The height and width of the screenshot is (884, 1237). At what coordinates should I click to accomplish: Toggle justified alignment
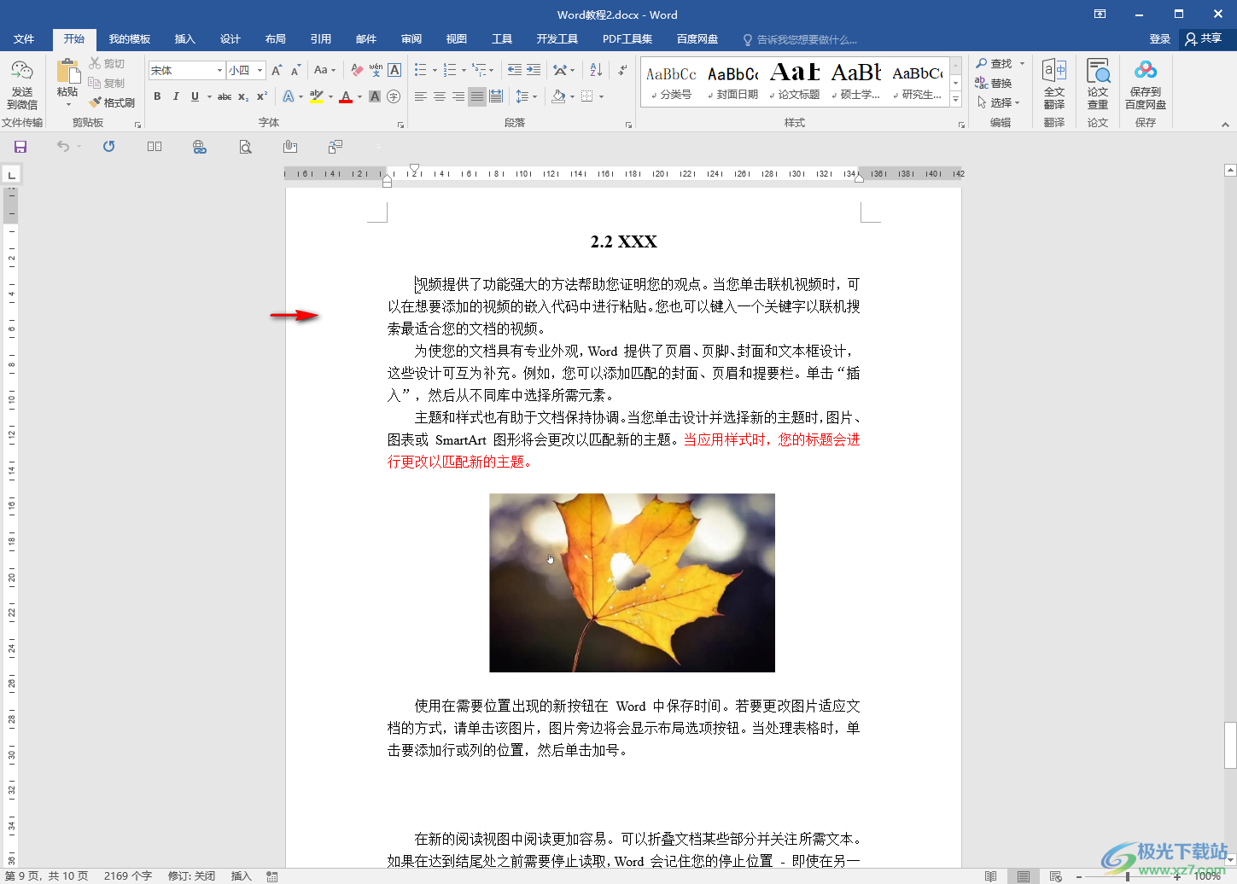point(477,96)
